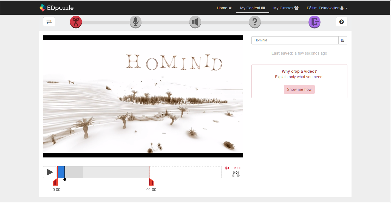Click the red 01:00 crop length label
The image size is (391, 203).
point(237,168)
